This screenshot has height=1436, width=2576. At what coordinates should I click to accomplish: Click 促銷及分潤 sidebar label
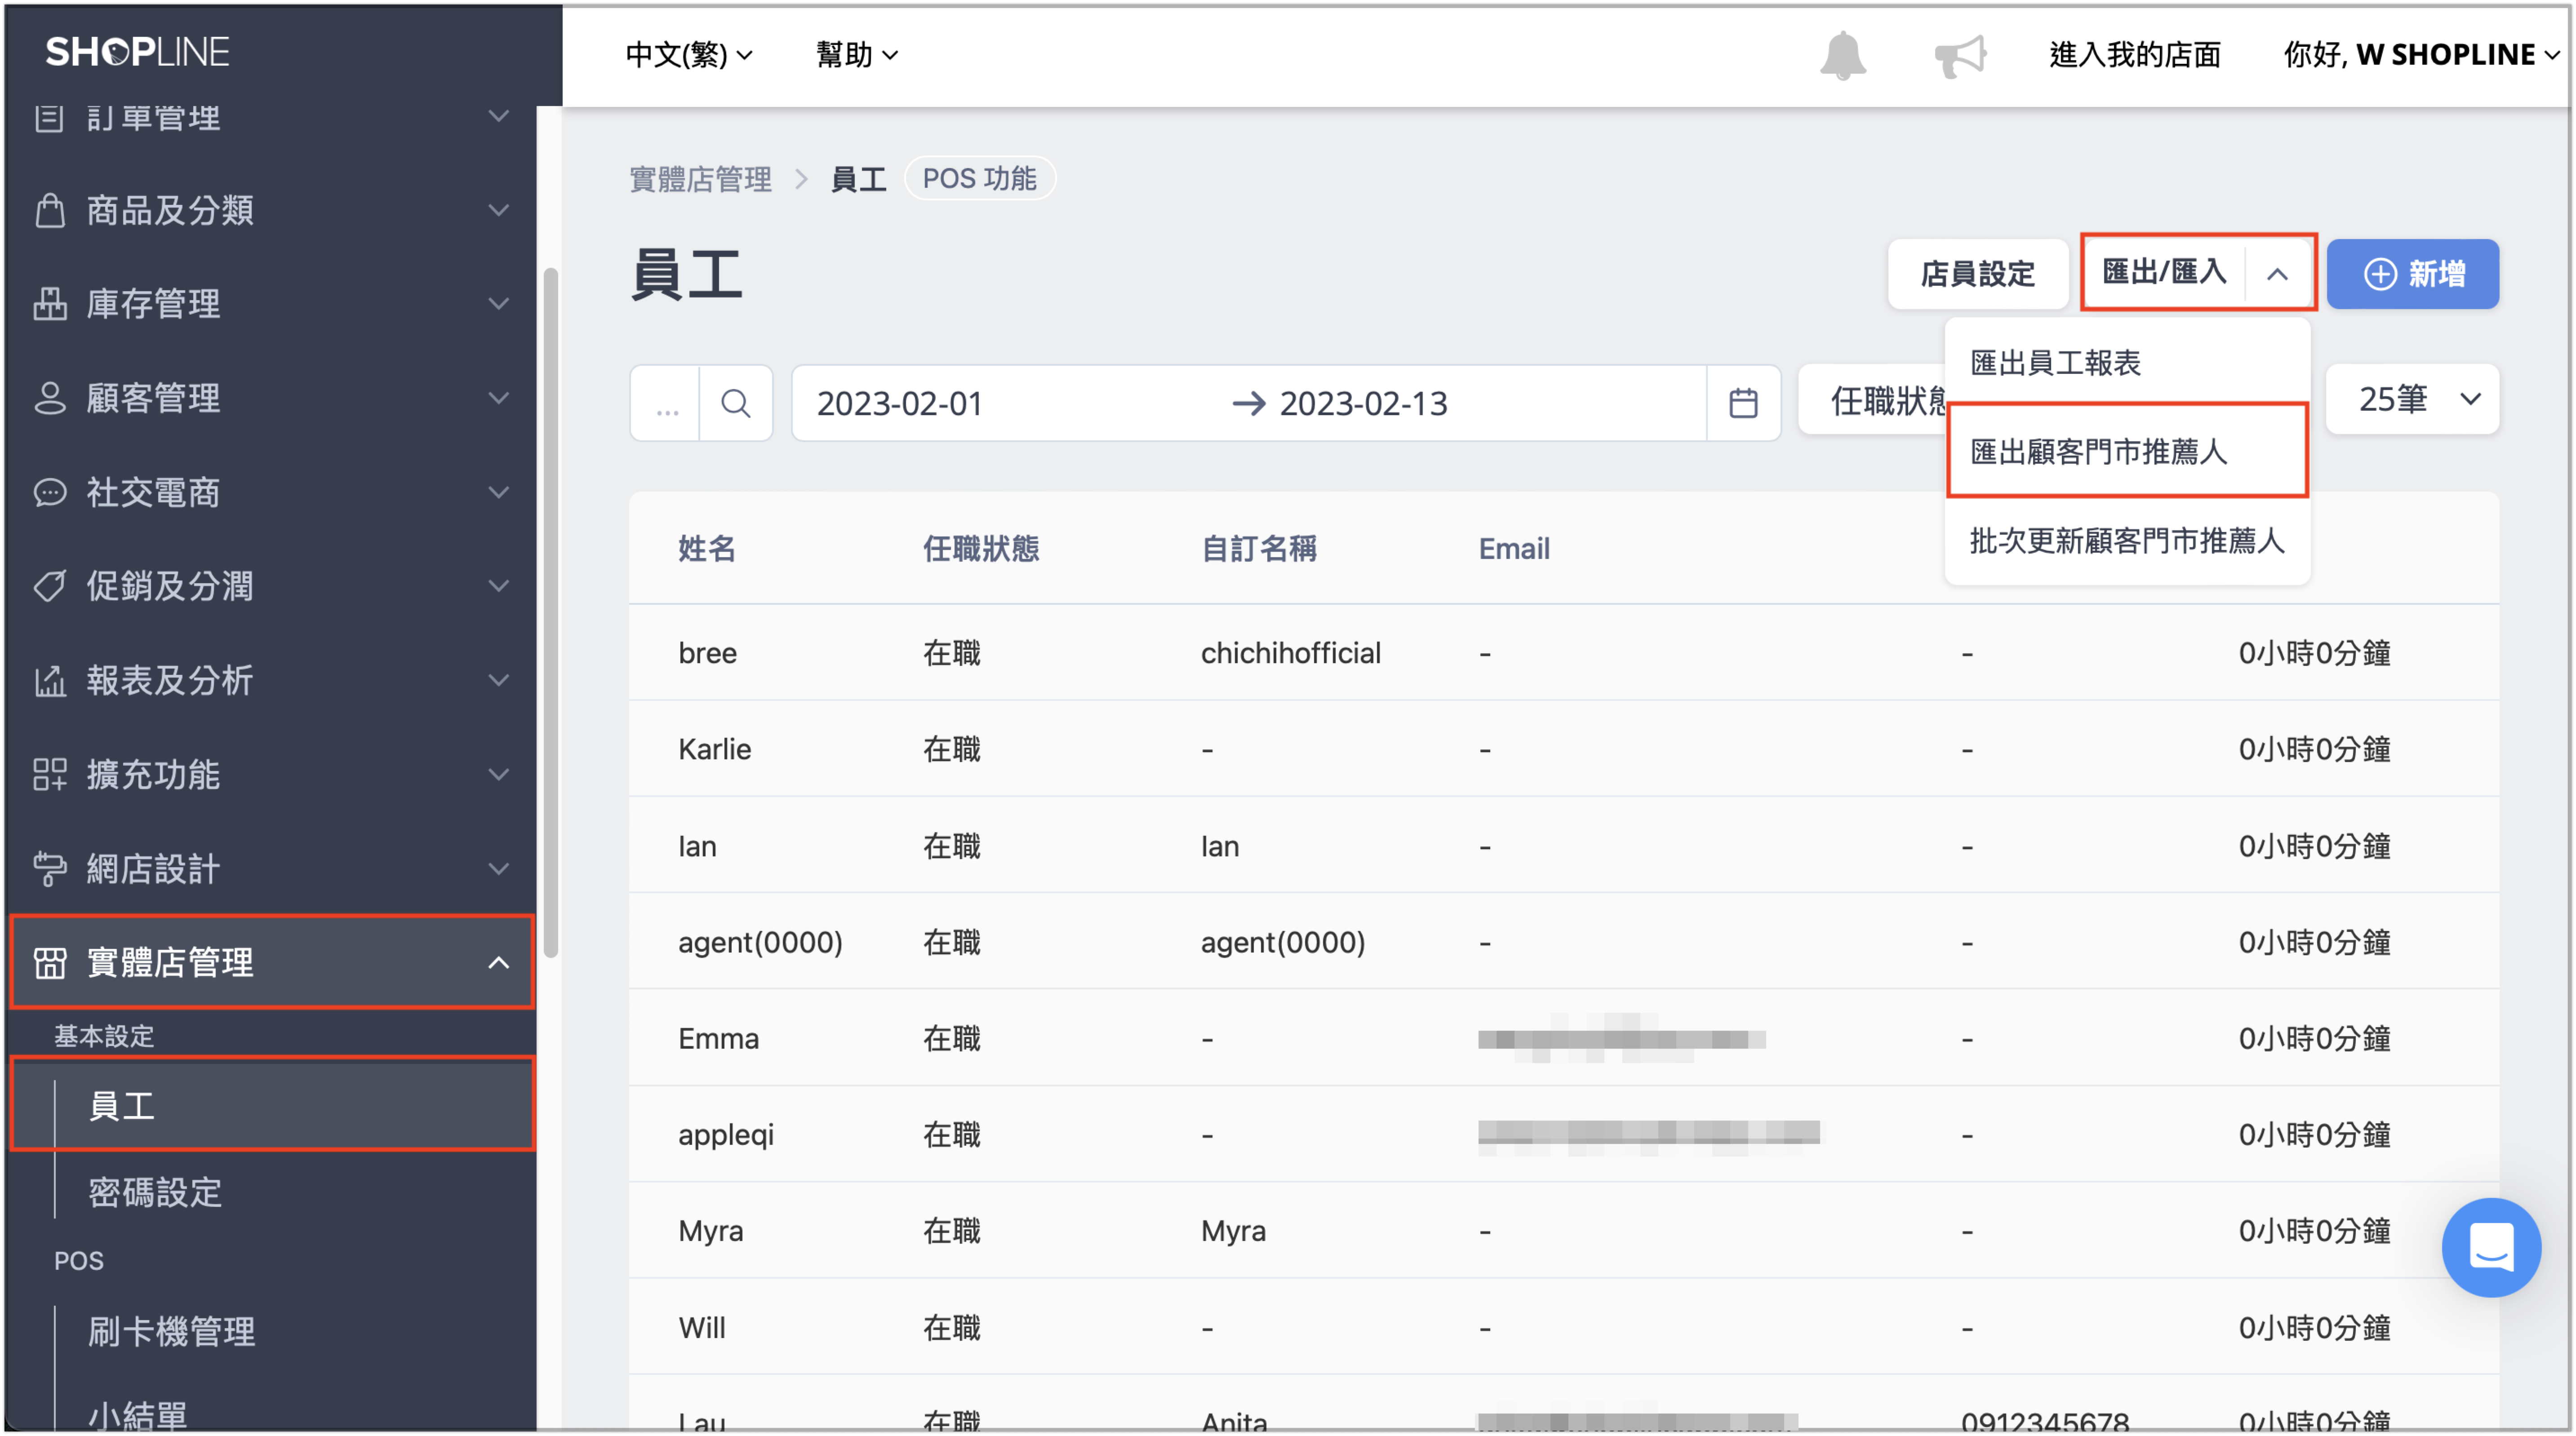tap(169, 586)
